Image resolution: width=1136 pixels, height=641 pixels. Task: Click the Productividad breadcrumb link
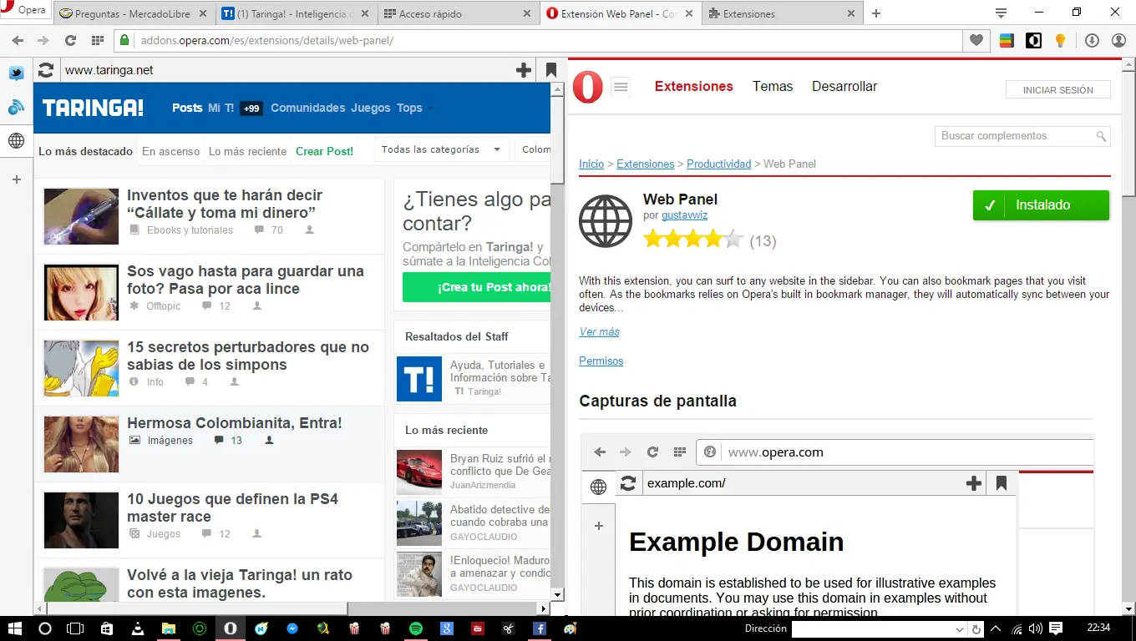[x=718, y=164]
